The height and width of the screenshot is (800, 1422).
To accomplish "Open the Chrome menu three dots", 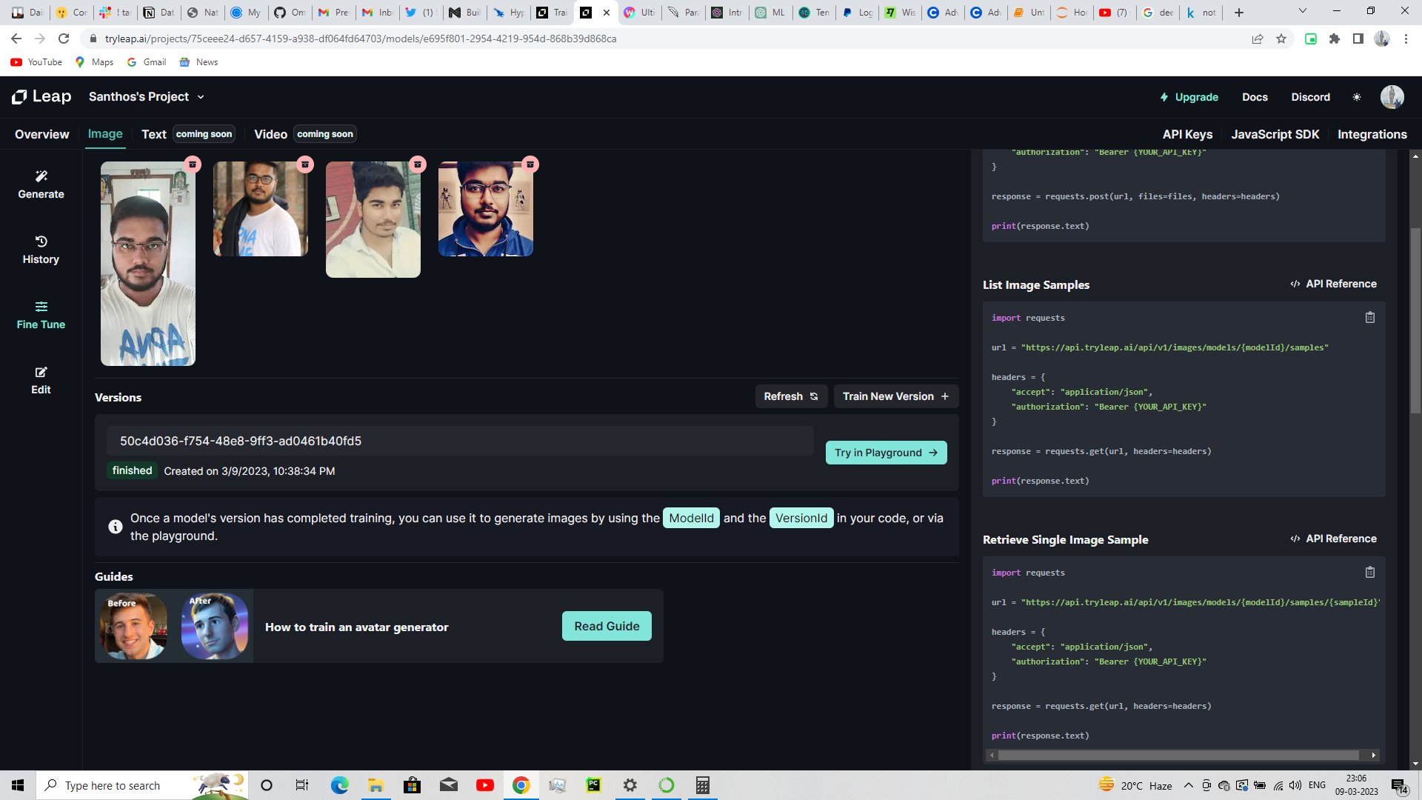I will click(1406, 39).
